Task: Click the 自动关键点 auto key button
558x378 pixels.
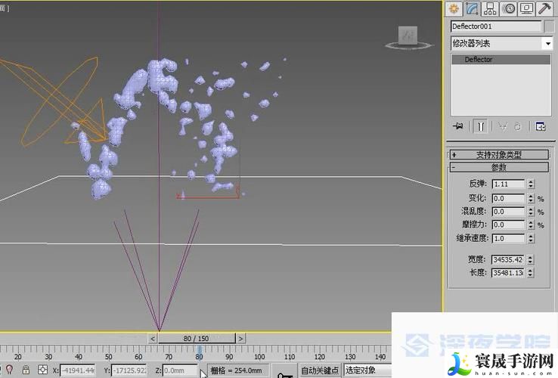Action: [x=320, y=370]
